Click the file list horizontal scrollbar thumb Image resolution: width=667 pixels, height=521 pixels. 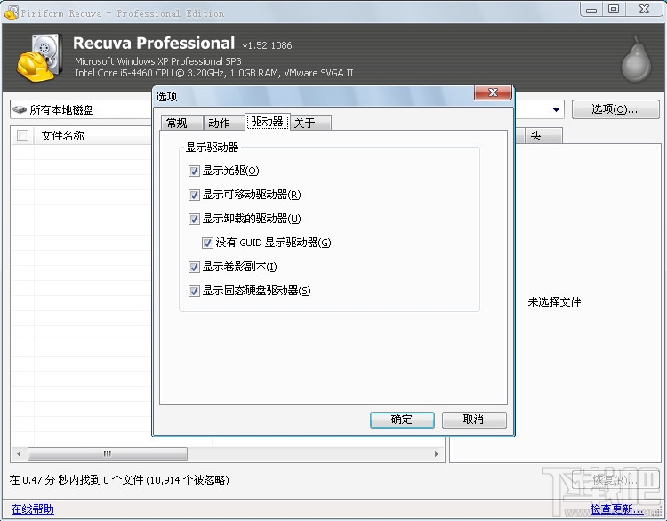click(x=108, y=453)
